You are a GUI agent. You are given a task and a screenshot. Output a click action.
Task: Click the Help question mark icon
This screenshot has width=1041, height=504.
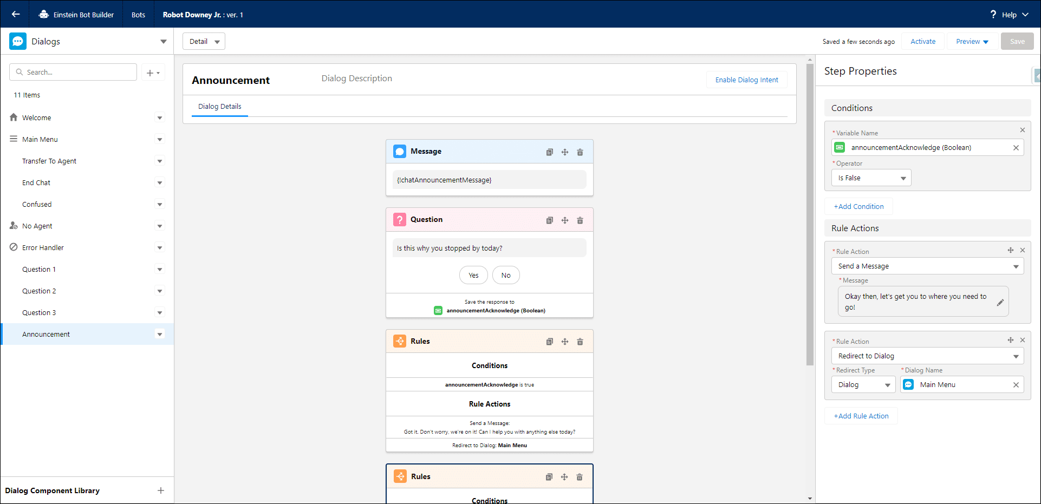[x=993, y=15]
